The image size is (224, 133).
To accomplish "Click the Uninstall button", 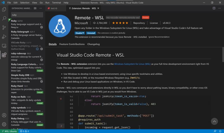I will click(91, 33).
